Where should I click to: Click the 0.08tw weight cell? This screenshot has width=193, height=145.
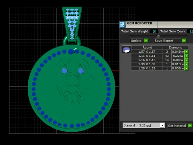178,60
